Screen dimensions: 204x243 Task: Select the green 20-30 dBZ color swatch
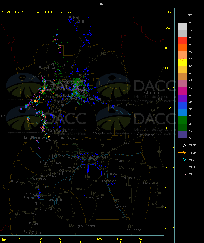point(182,120)
